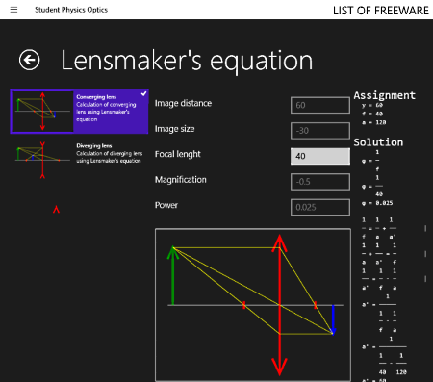Image resolution: width=433 pixels, height=382 pixels.
Task: Open the hamburger menu
Action: [13, 10]
